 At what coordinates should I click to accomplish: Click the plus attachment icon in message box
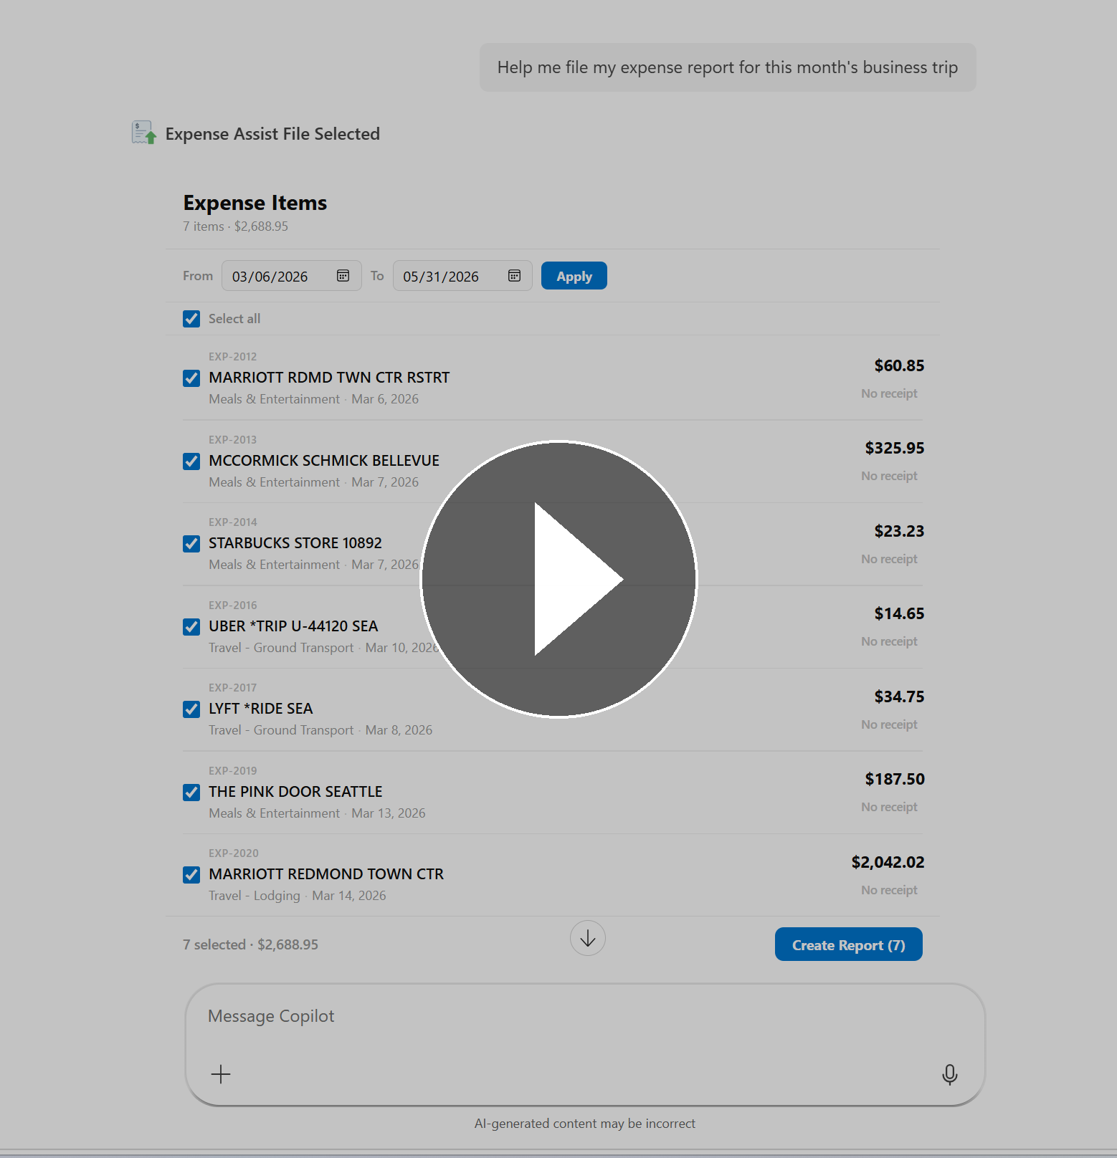221,1073
